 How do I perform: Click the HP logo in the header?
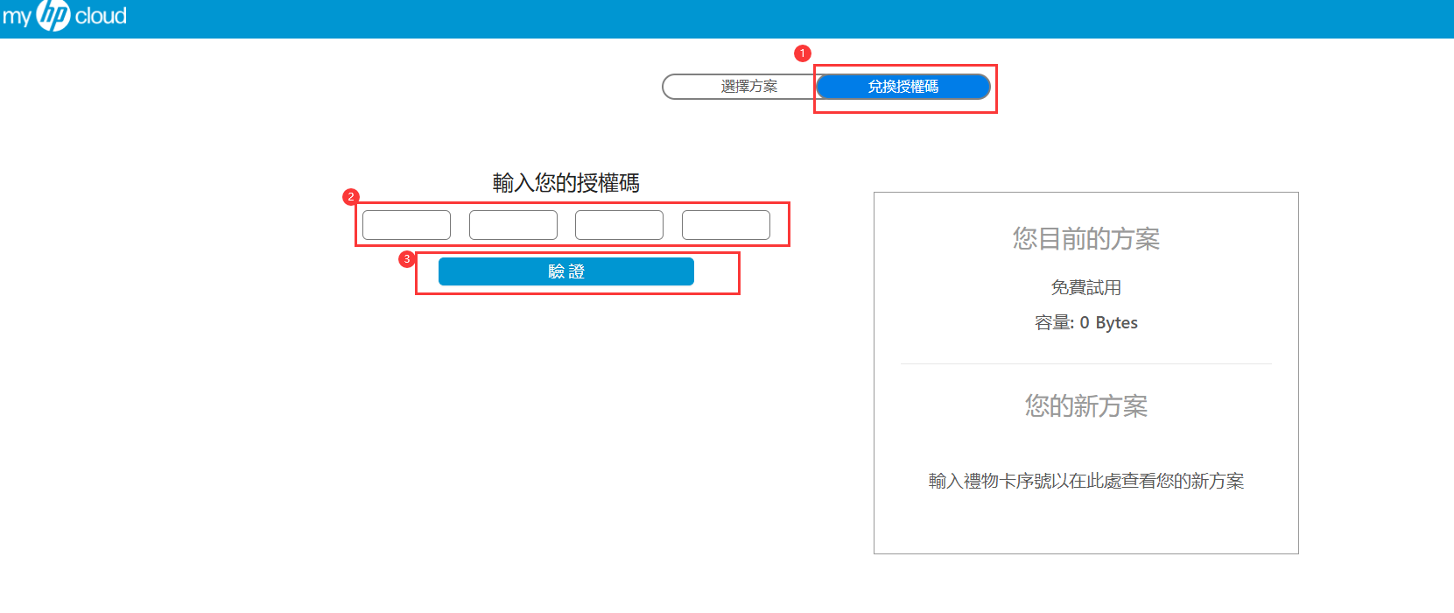(53, 16)
